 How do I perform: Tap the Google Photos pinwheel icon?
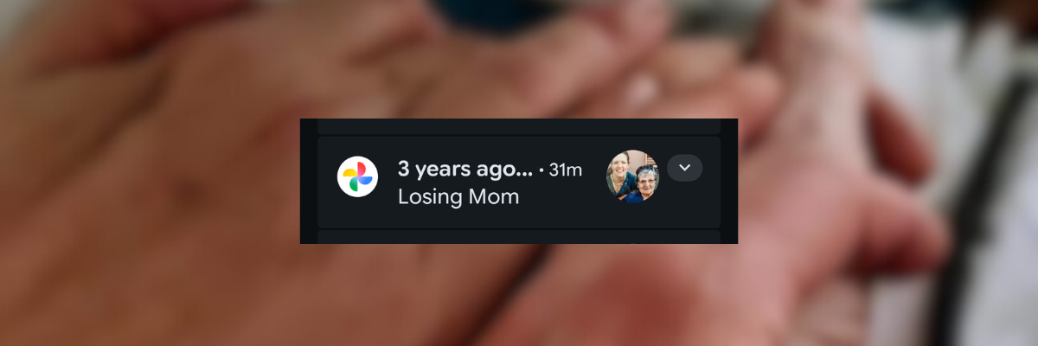pyautogui.click(x=357, y=176)
